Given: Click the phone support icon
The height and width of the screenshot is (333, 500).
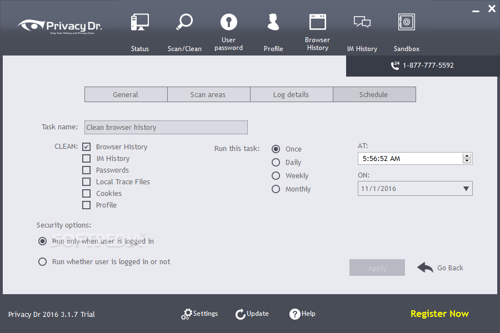Looking at the screenshot, I should (x=395, y=65).
